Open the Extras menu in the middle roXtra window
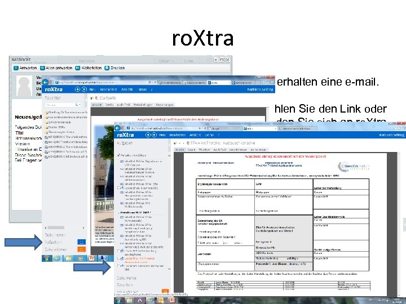This screenshot has height=304, width=406. pos(143,90)
